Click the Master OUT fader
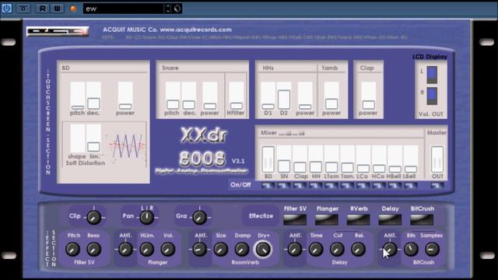 [437, 159]
